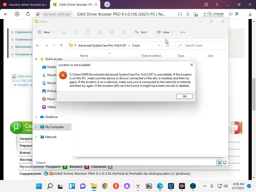Click the taskbar volume icon
Image resolution: width=256 pixels, height=192 pixels.
[226, 186]
